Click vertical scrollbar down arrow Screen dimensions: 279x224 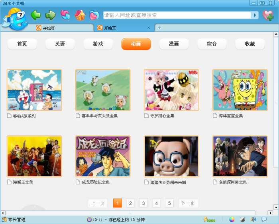coord(276,207)
